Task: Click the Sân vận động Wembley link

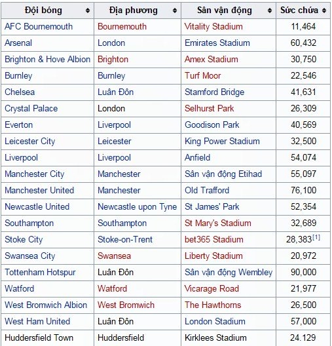Action: (x=229, y=273)
